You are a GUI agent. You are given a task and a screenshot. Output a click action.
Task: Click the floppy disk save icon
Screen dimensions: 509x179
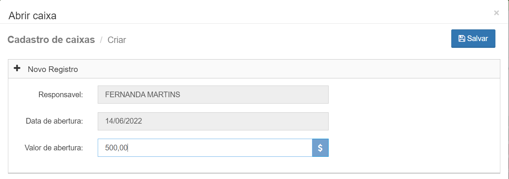tap(461, 39)
